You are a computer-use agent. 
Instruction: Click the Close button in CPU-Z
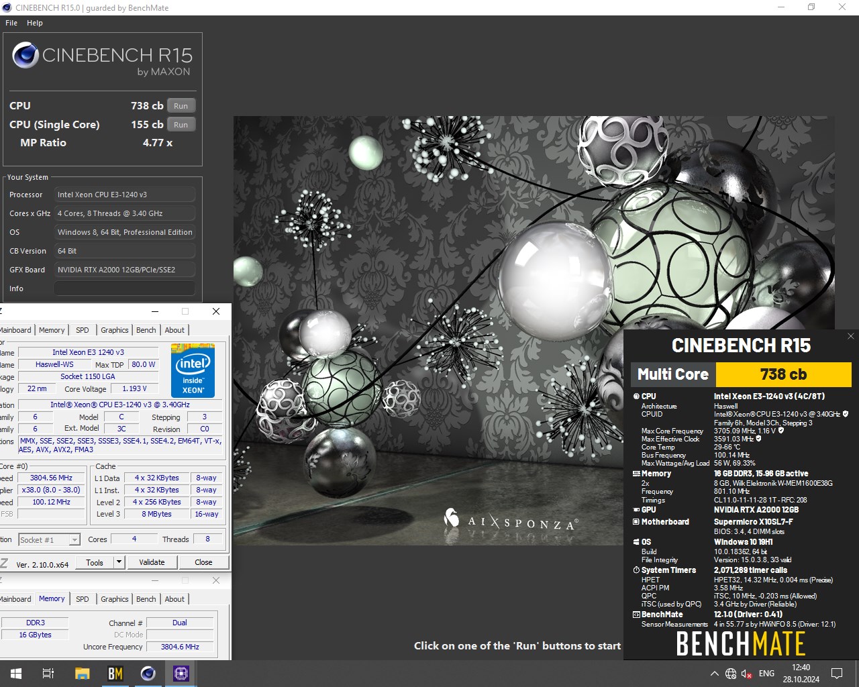click(x=203, y=562)
